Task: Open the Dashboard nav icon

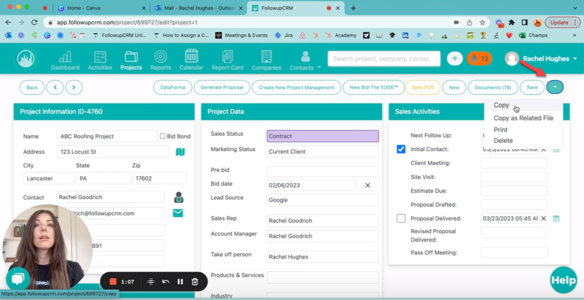Action: [x=65, y=60]
